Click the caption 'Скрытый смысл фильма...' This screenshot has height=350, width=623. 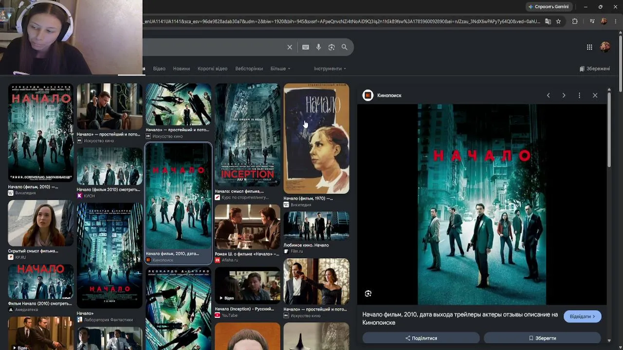pyautogui.click(x=33, y=251)
